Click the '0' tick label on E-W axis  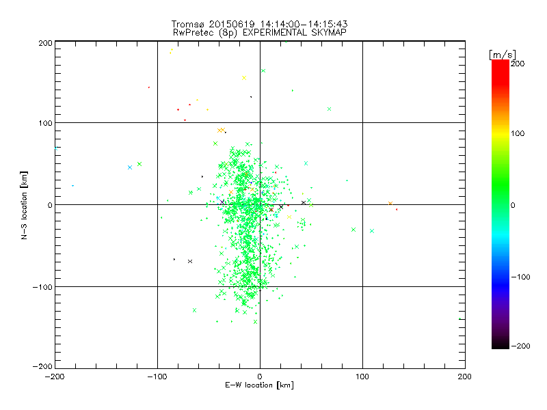(260, 377)
